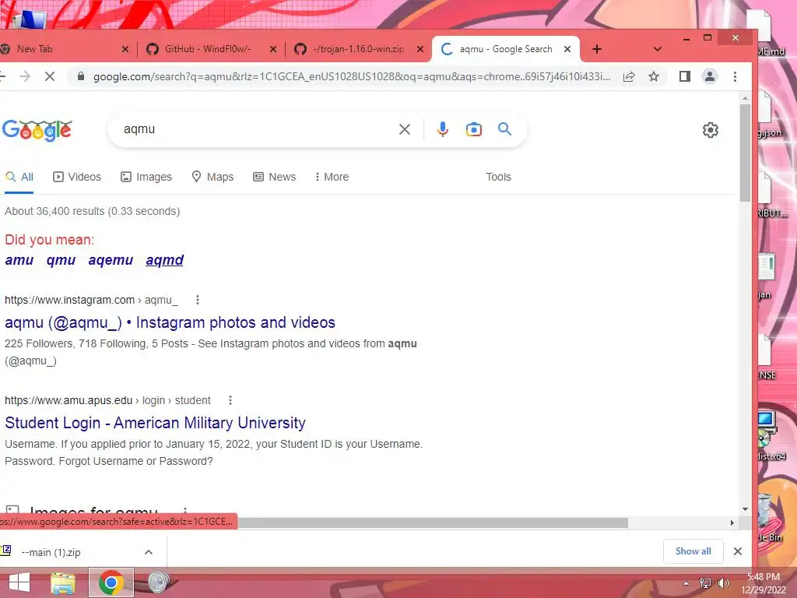Click the address bar URL
Image resolution: width=797 pixels, height=598 pixels.
[352, 77]
